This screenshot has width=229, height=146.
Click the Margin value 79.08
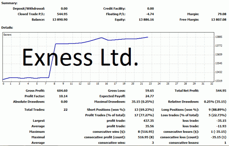pos(222,14)
